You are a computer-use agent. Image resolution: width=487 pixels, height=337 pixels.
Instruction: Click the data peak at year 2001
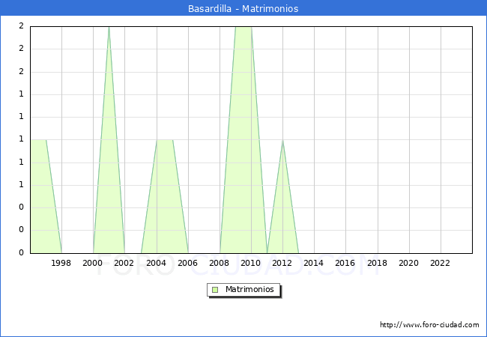(x=109, y=28)
